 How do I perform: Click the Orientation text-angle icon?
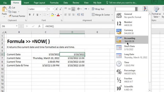tap(79, 9)
